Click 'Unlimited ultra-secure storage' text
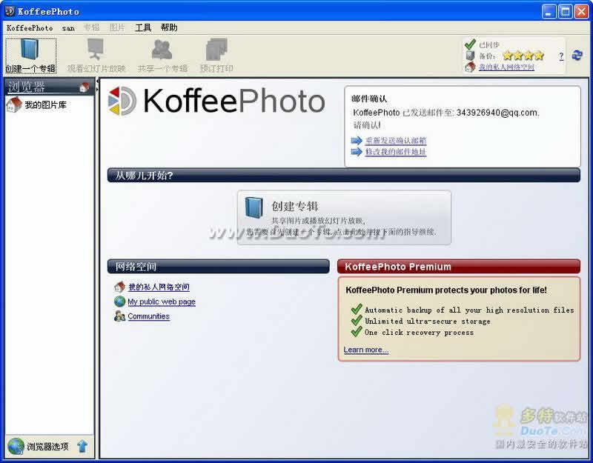 tap(428, 322)
